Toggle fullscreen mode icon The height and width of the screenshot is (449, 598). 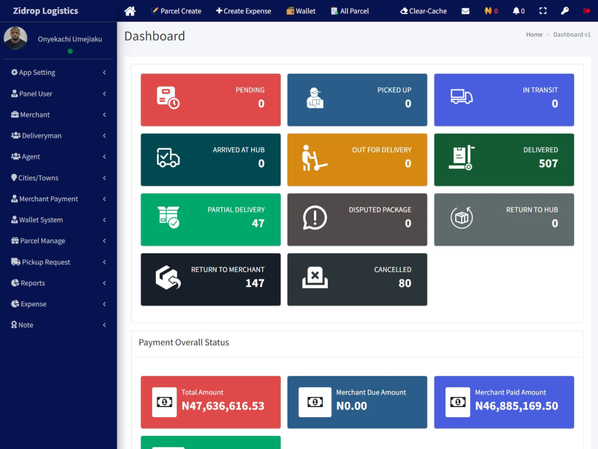[543, 11]
